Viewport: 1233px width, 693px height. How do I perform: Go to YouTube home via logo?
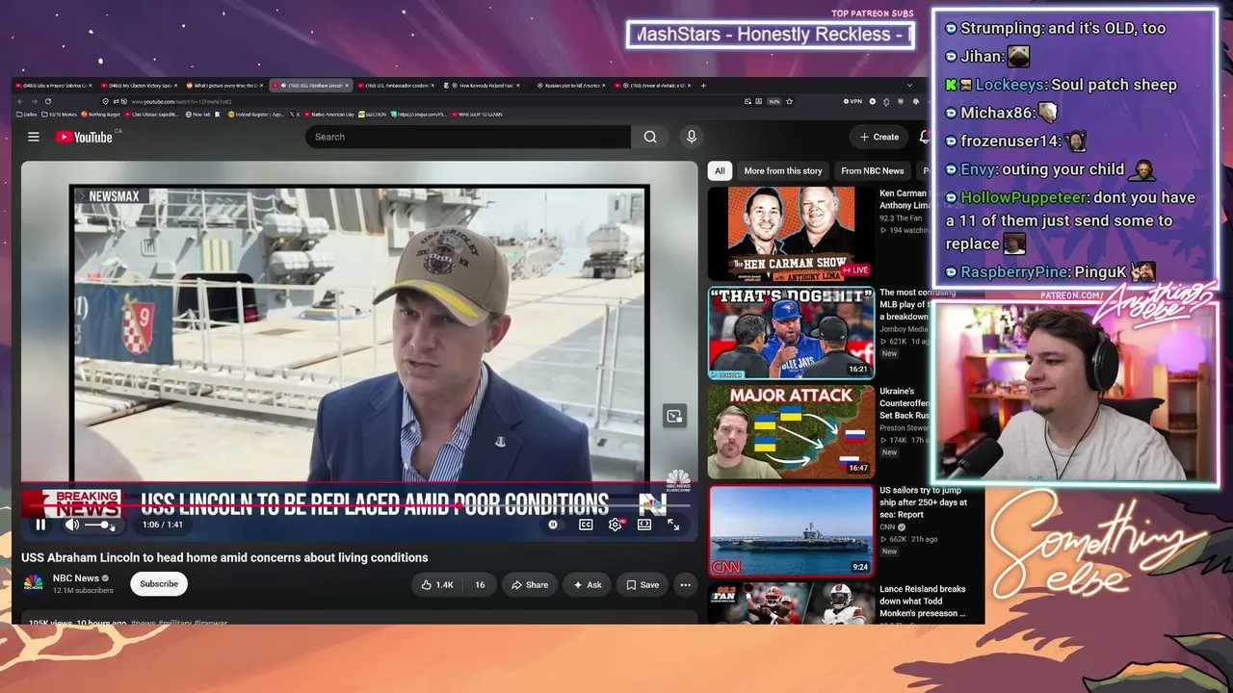coord(84,137)
